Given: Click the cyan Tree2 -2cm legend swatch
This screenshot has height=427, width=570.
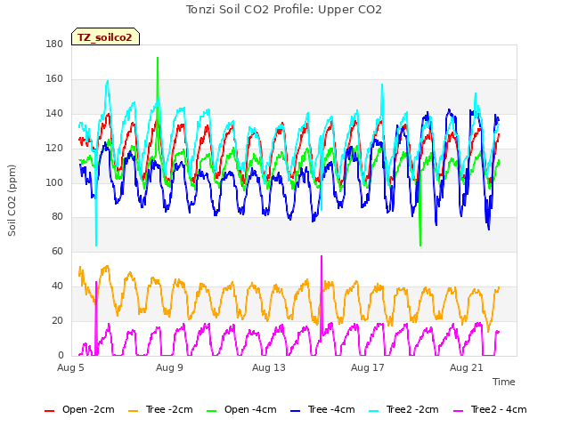Looking at the screenshot, I should pos(373,411).
